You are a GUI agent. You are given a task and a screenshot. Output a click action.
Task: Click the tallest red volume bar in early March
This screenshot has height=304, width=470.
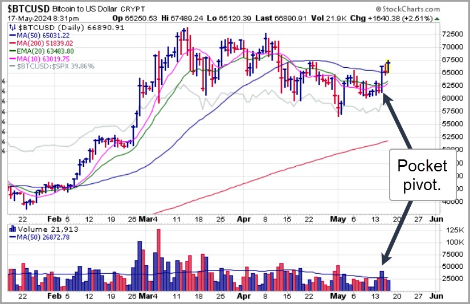(158, 260)
